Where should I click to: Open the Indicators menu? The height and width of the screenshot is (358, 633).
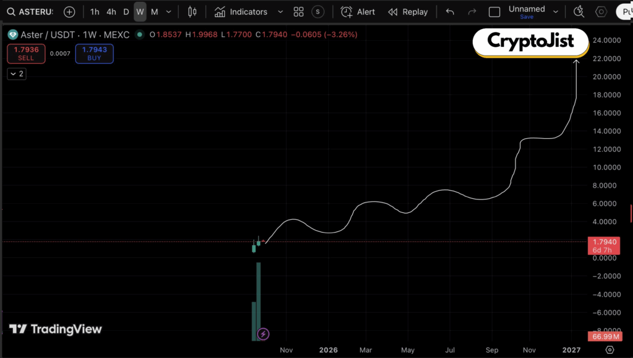coord(241,12)
